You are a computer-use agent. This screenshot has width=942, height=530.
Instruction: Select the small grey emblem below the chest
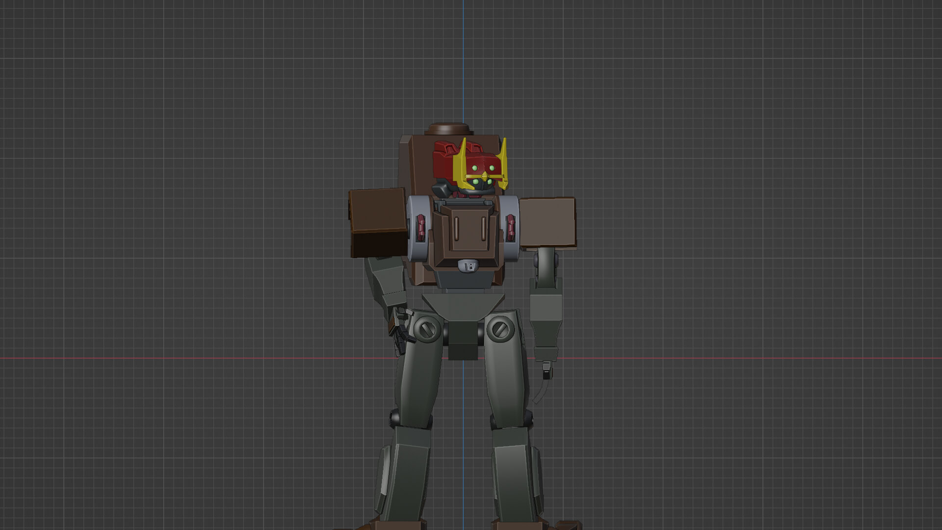point(469,266)
